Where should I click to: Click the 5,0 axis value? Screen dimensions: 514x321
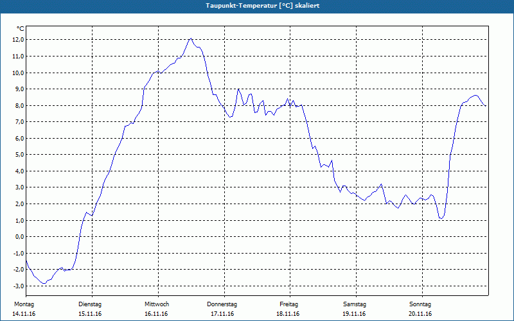pos(19,155)
